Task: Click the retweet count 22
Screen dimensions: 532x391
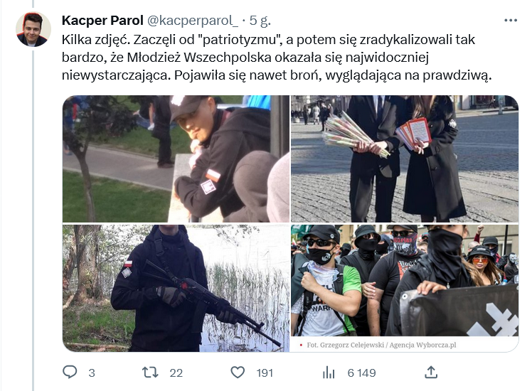Action: point(176,373)
